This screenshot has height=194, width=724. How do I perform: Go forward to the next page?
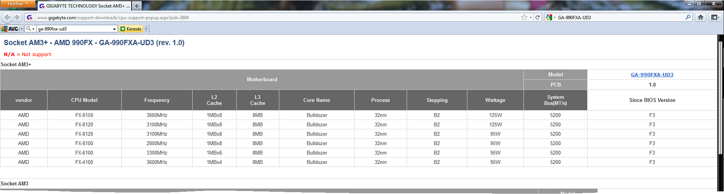17,17
